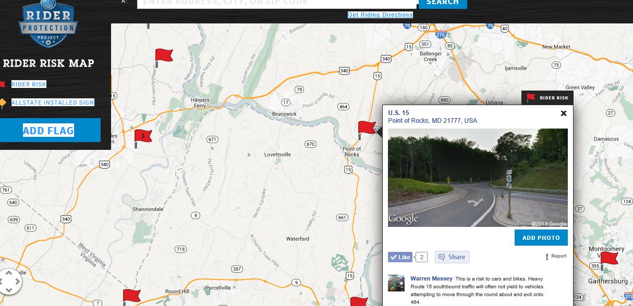This screenshot has height=306, width=633.
Task: Toggle the Allstate Installed Sign filter
Action: [x=53, y=103]
